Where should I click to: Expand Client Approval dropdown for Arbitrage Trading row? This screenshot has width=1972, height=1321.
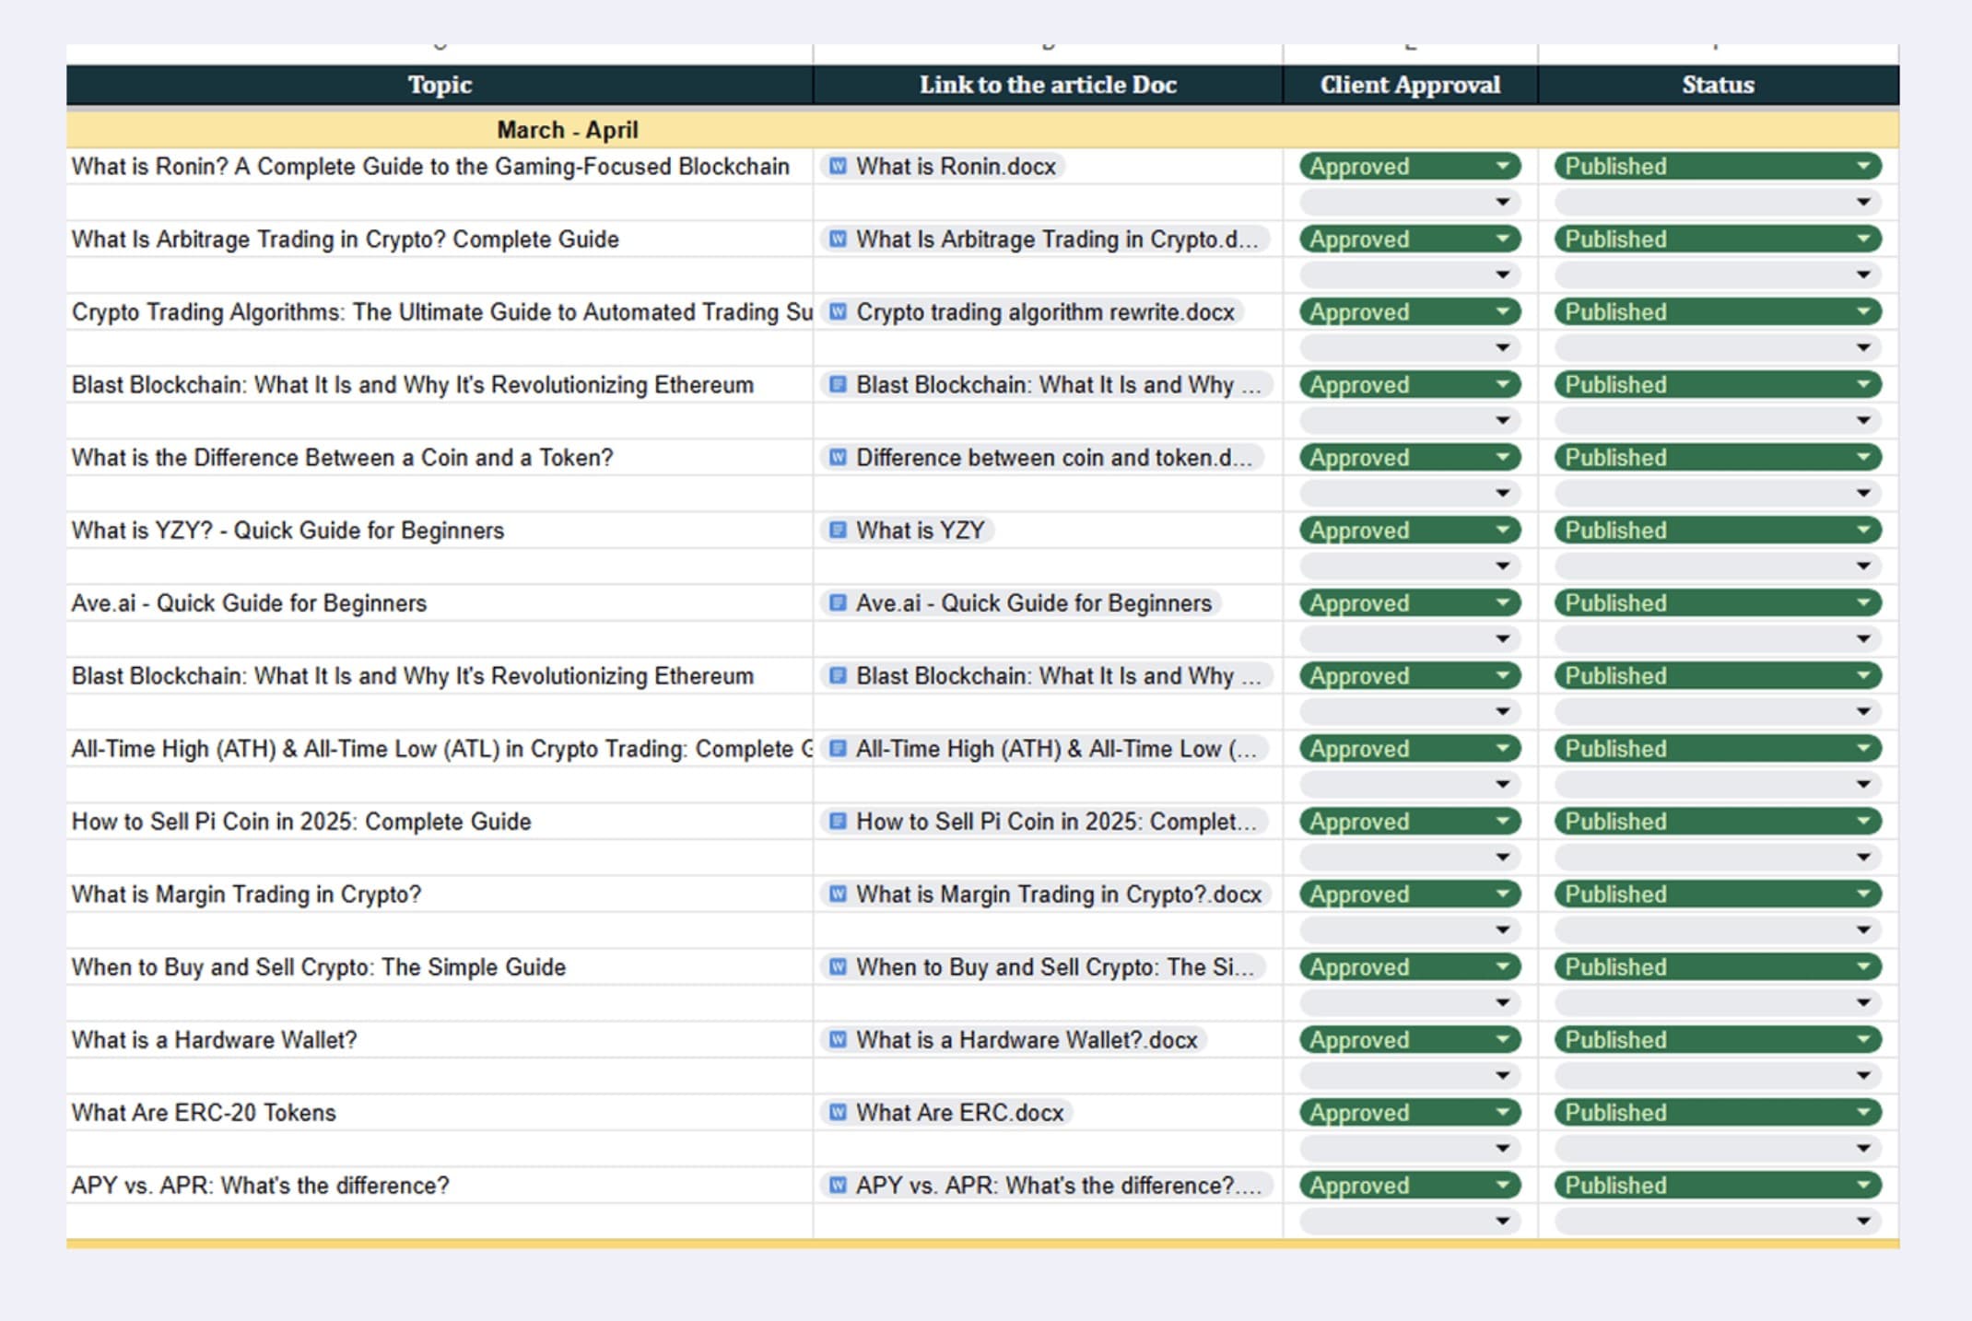coord(1410,240)
